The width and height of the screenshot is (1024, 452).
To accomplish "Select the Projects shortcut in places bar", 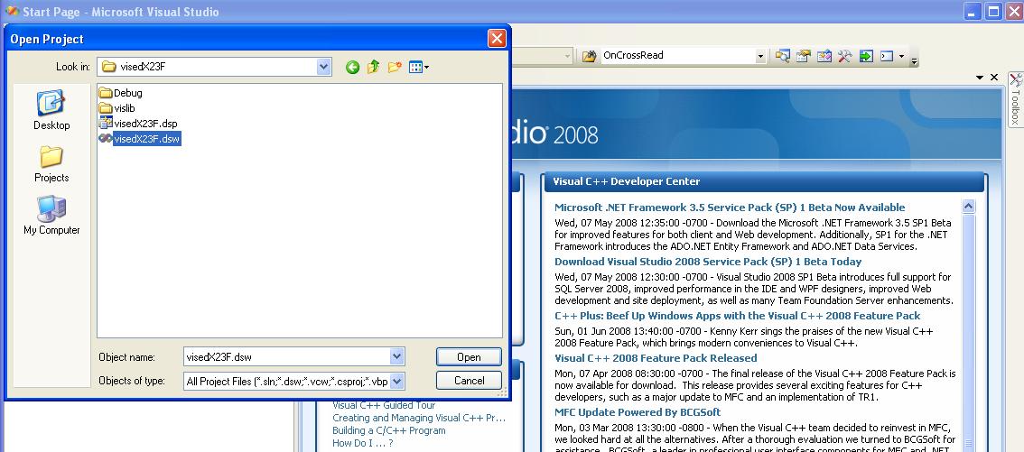I will tap(51, 163).
